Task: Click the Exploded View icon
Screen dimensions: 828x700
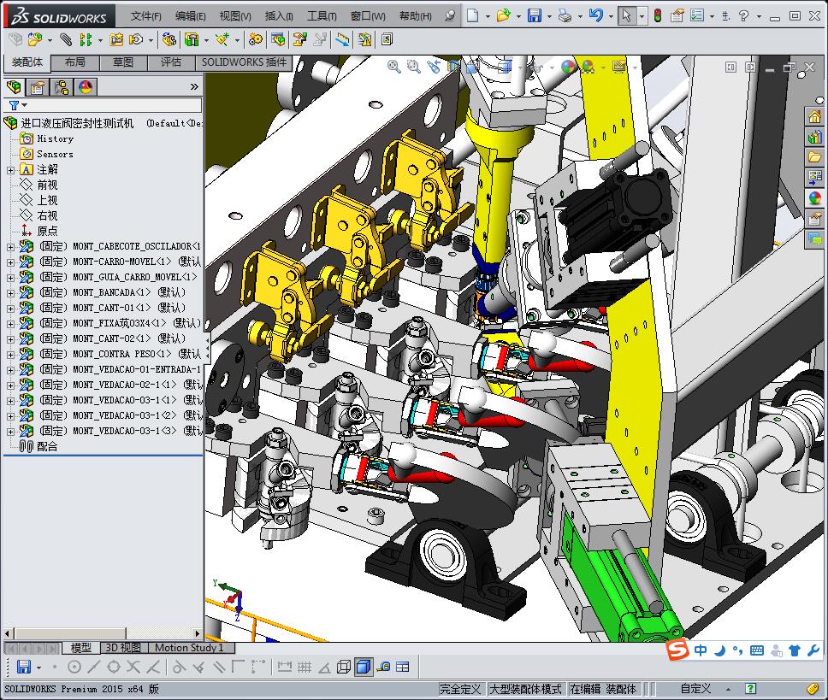Action: pyautogui.click(x=300, y=39)
